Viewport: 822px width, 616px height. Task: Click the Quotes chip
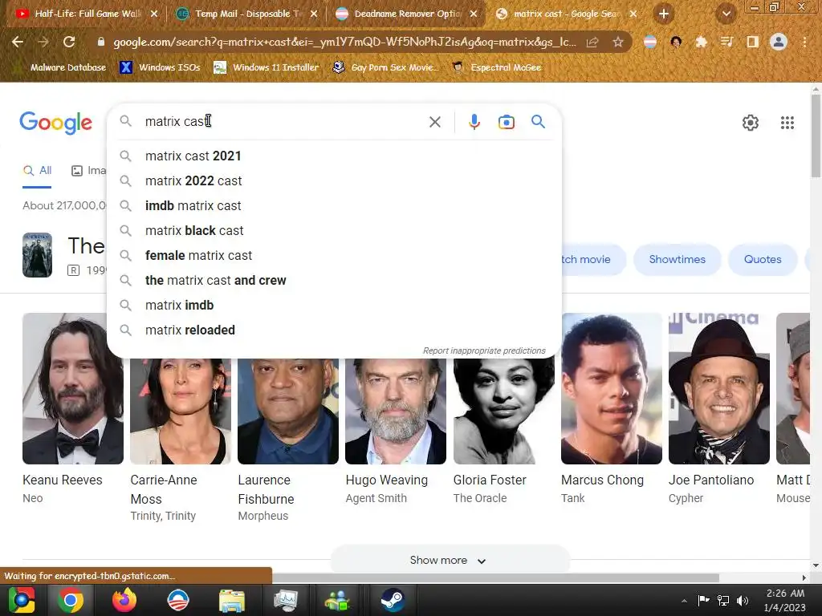[763, 259]
